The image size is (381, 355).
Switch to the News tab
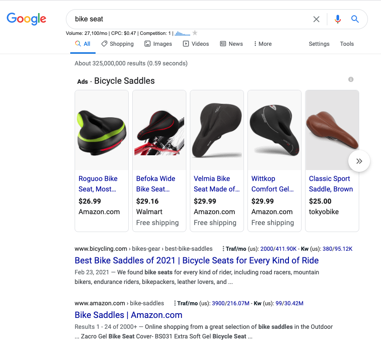pyautogui.click(x=232, y=44)
